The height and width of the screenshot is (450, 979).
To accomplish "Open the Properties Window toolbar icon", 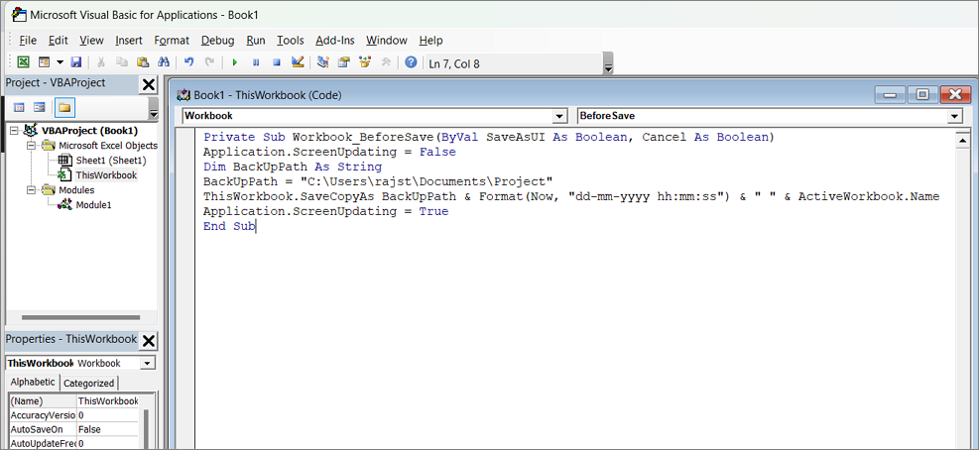I will tap(343, 62).
